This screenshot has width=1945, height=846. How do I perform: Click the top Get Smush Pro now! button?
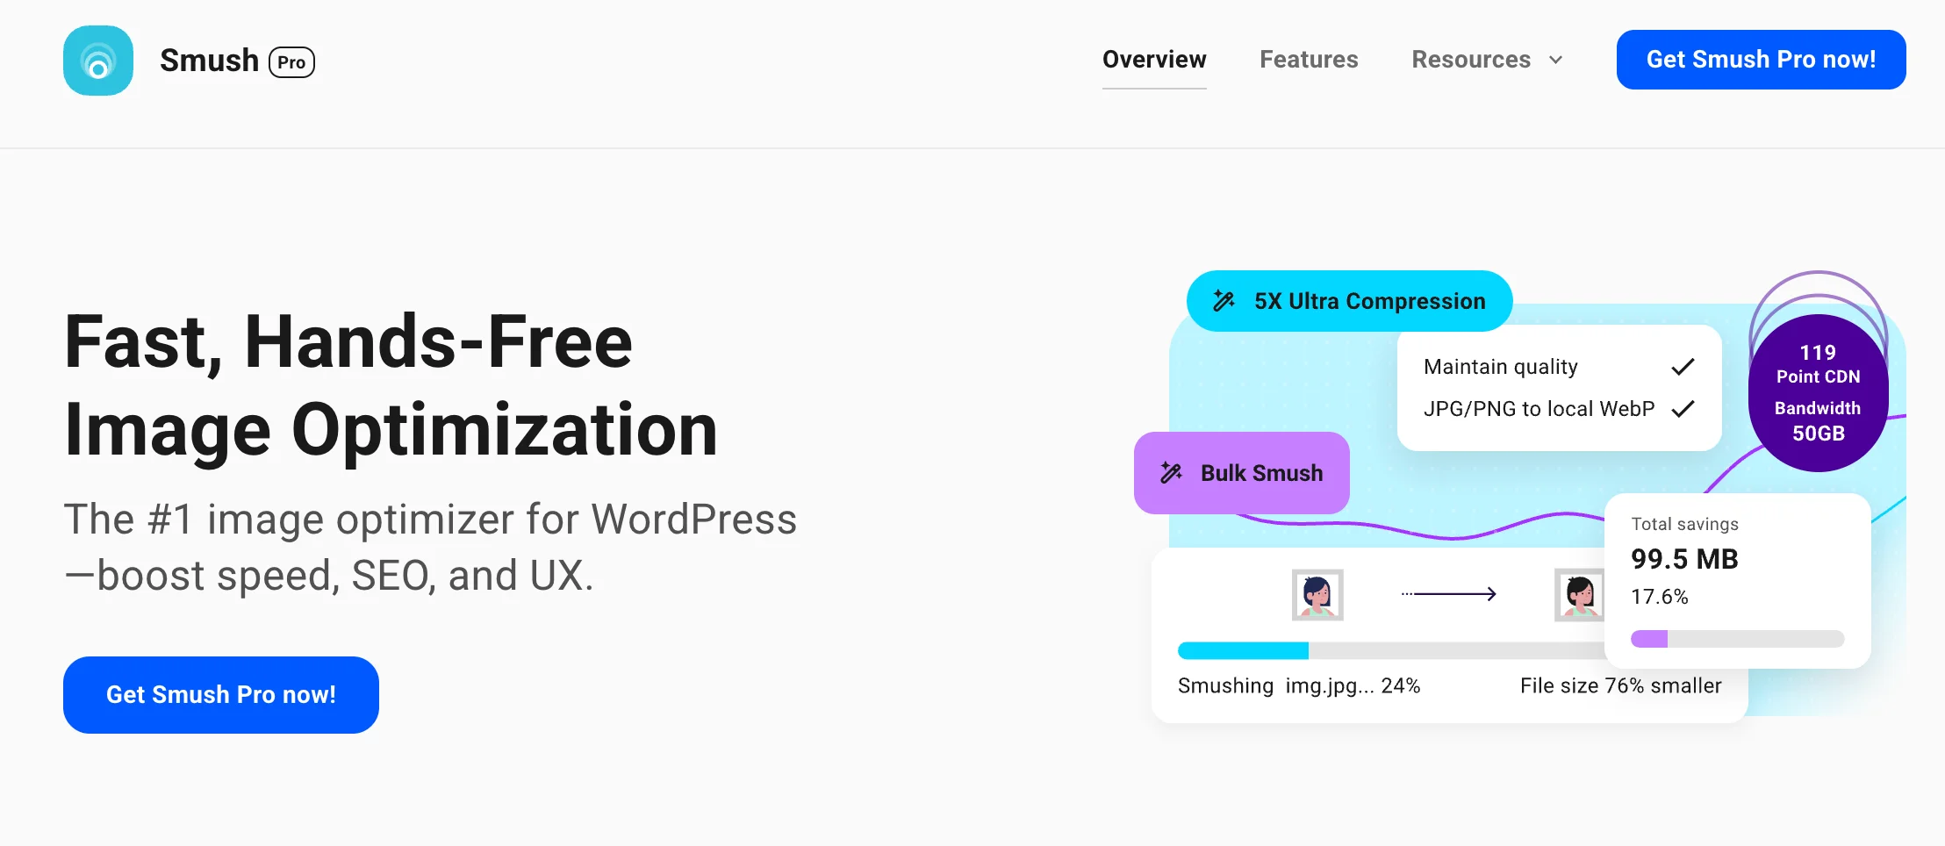click(1761, 59)
